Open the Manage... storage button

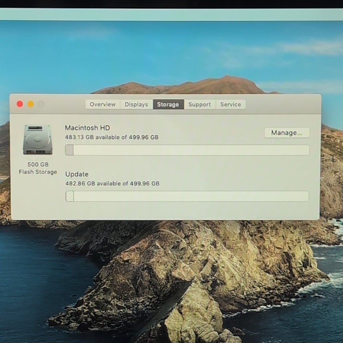click(x=287, y=133)
